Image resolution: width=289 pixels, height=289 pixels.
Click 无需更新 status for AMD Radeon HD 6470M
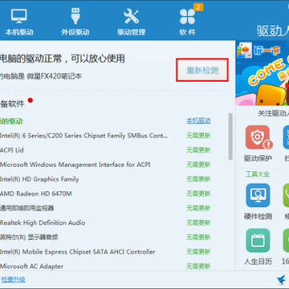[x=198, y=193]
